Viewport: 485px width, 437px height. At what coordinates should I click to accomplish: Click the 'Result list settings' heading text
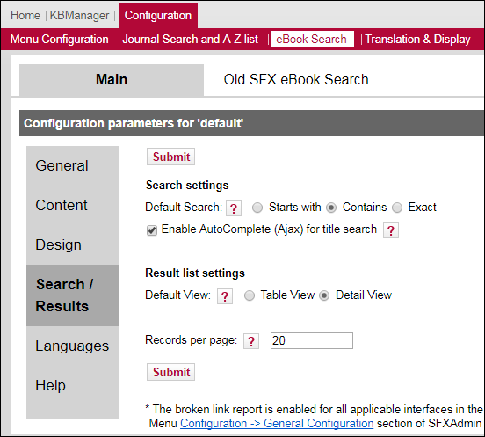195,273
